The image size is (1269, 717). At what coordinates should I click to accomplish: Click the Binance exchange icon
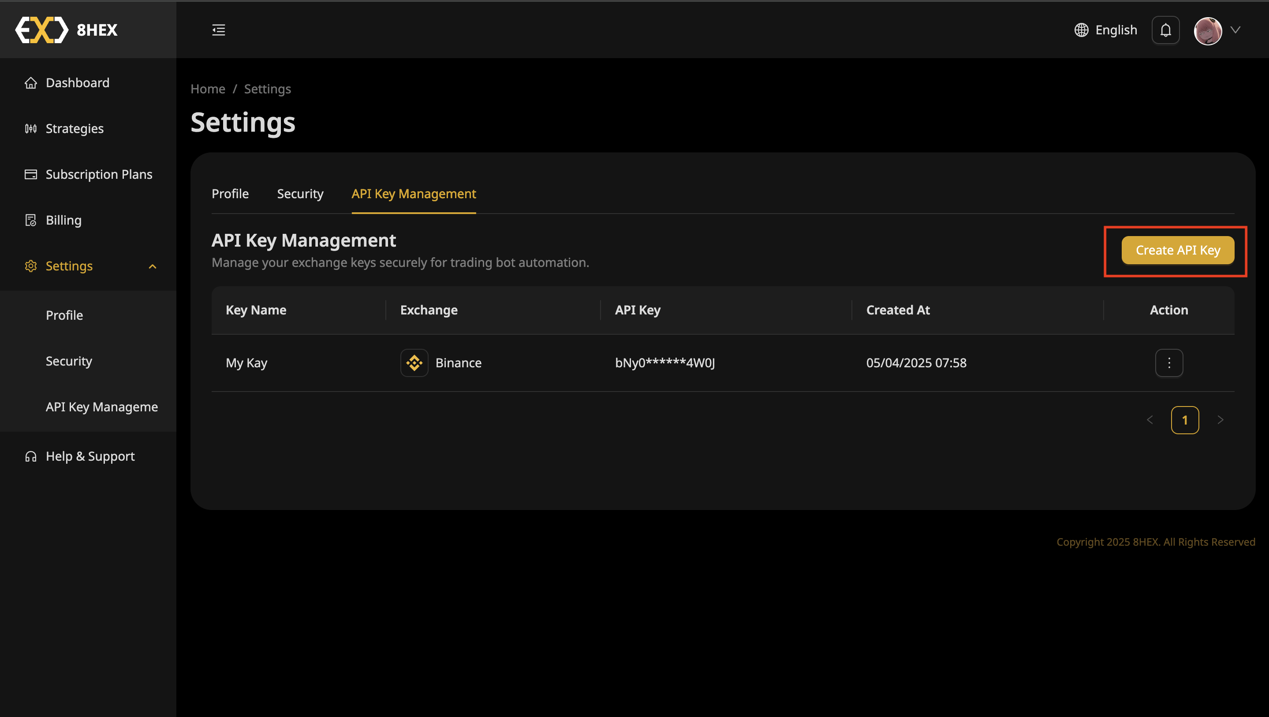414,362
